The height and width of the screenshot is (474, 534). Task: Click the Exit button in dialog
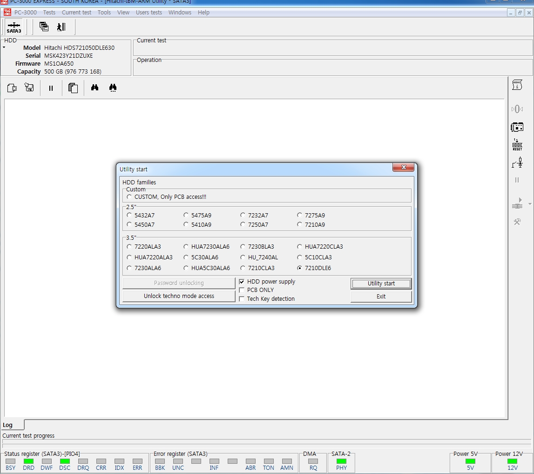(381, 297)
